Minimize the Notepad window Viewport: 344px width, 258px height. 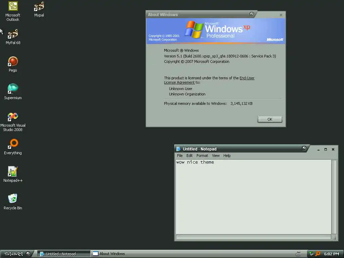click(x=318, y=149)
